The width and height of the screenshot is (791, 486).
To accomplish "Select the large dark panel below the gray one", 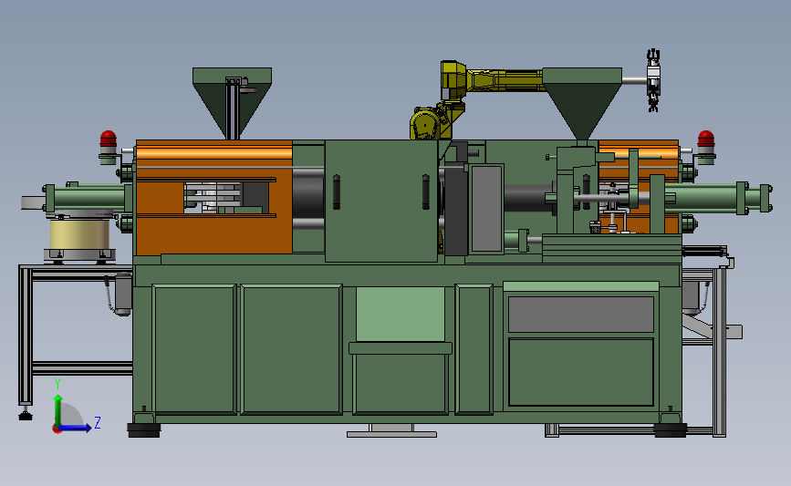I will 580,372.
